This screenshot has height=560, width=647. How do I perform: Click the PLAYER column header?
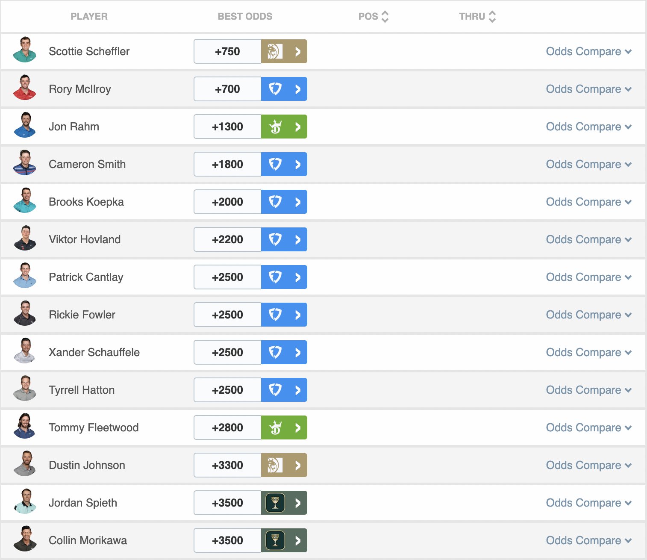[89, 16]
